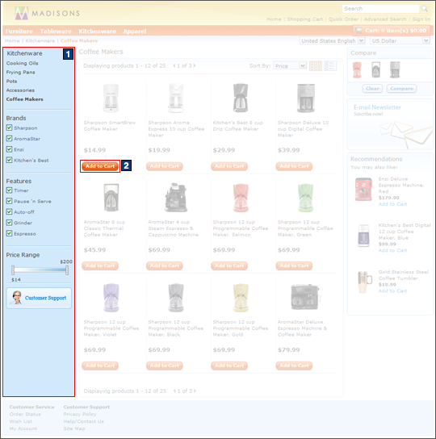436x439 pixels.
Task: Click the Compare button
Action: pyautogui.click(x=401, y=89)
